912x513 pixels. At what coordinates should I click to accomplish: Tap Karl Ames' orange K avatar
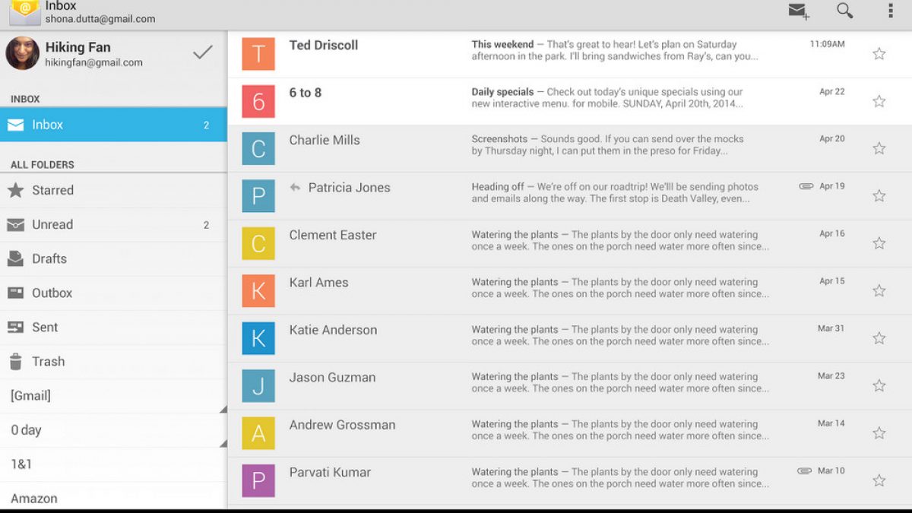(258, 290)
